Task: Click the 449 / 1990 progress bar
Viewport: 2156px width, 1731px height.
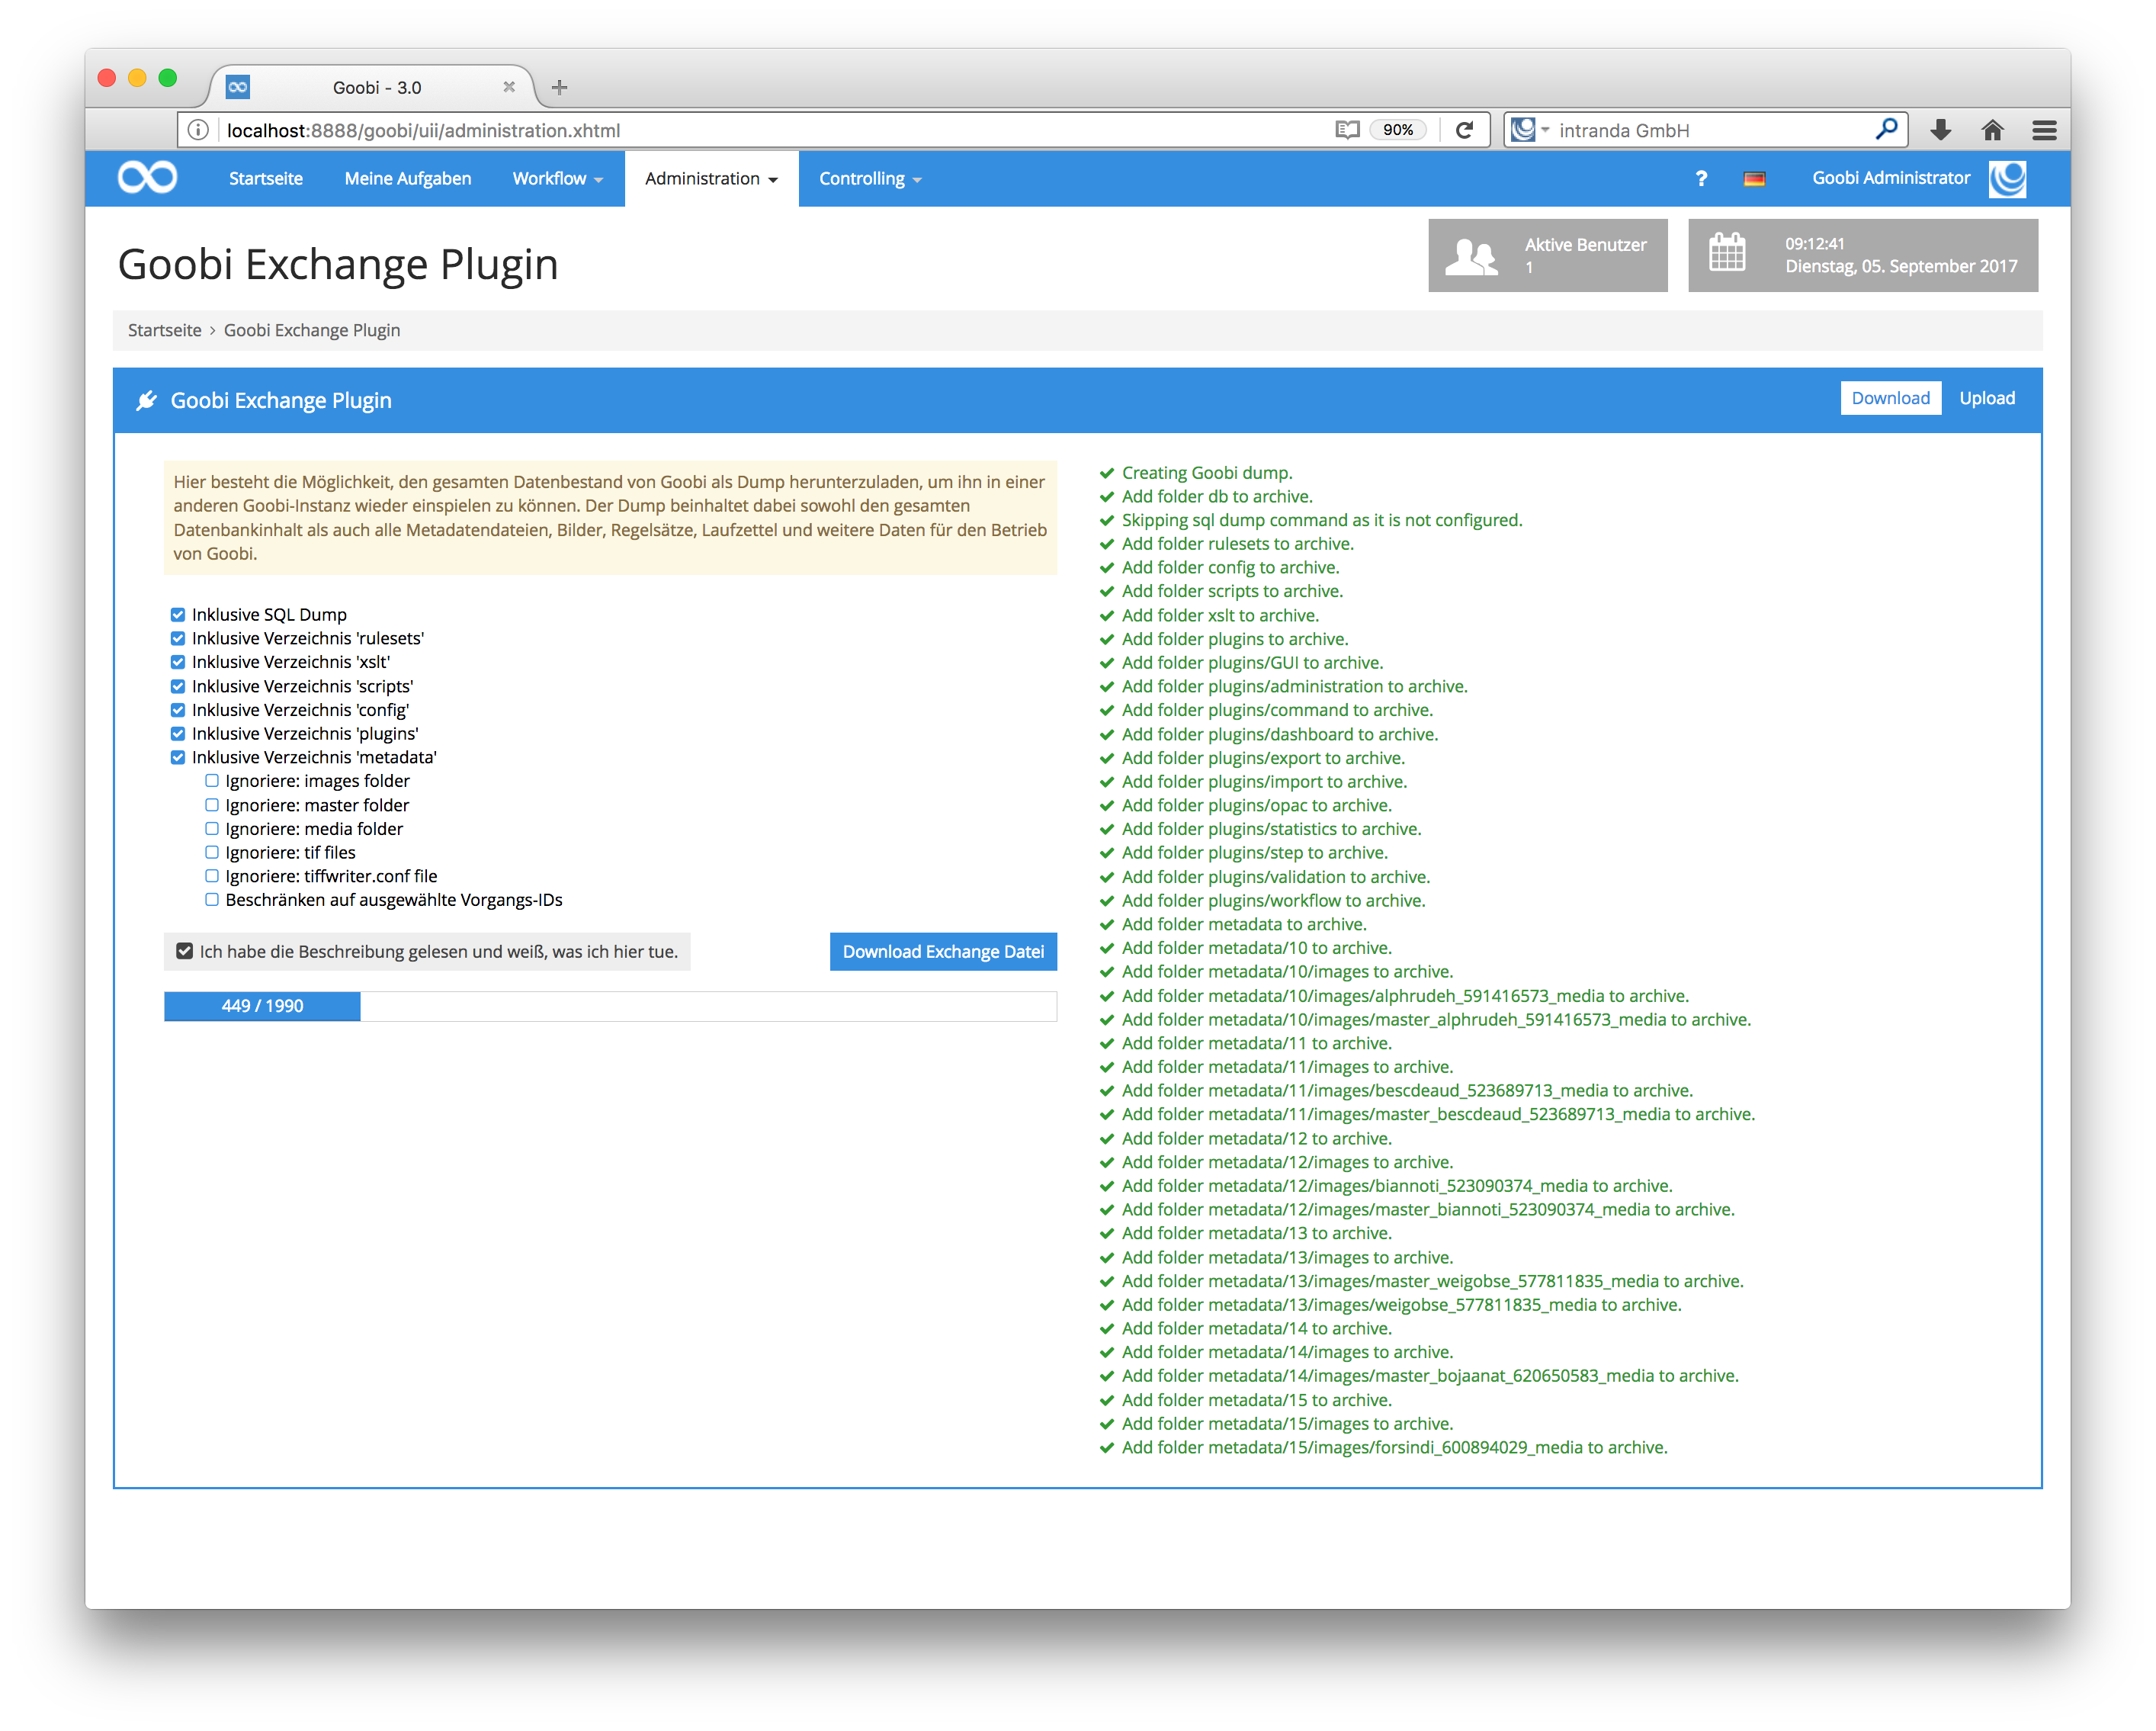Action: 610,1006
